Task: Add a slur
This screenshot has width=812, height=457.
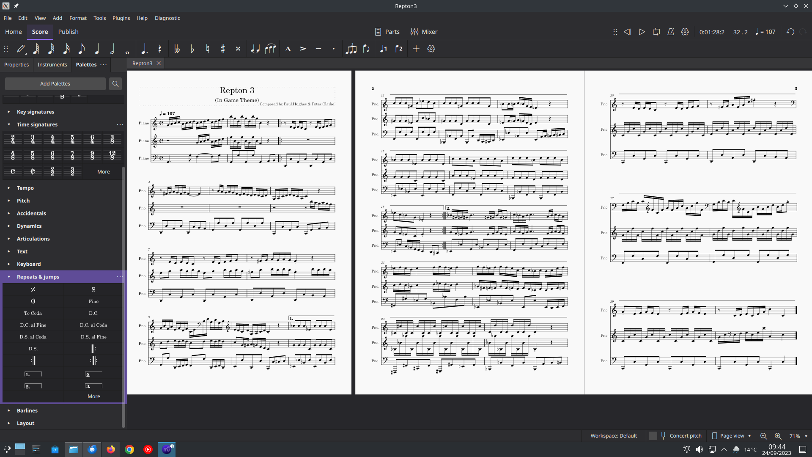Action: 270,49
